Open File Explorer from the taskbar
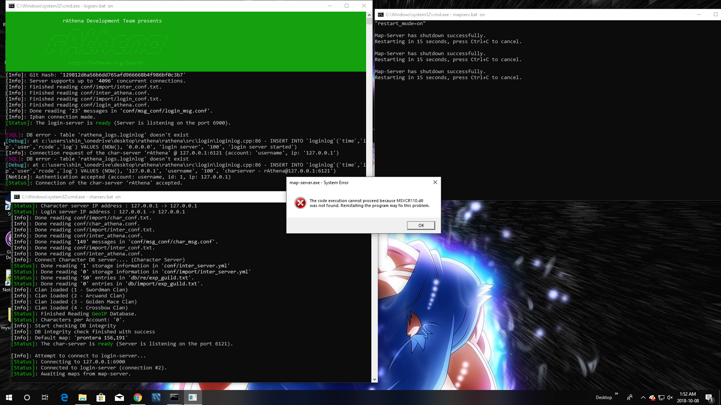Viewport: 721px width, 405px height. click(83, 397)
